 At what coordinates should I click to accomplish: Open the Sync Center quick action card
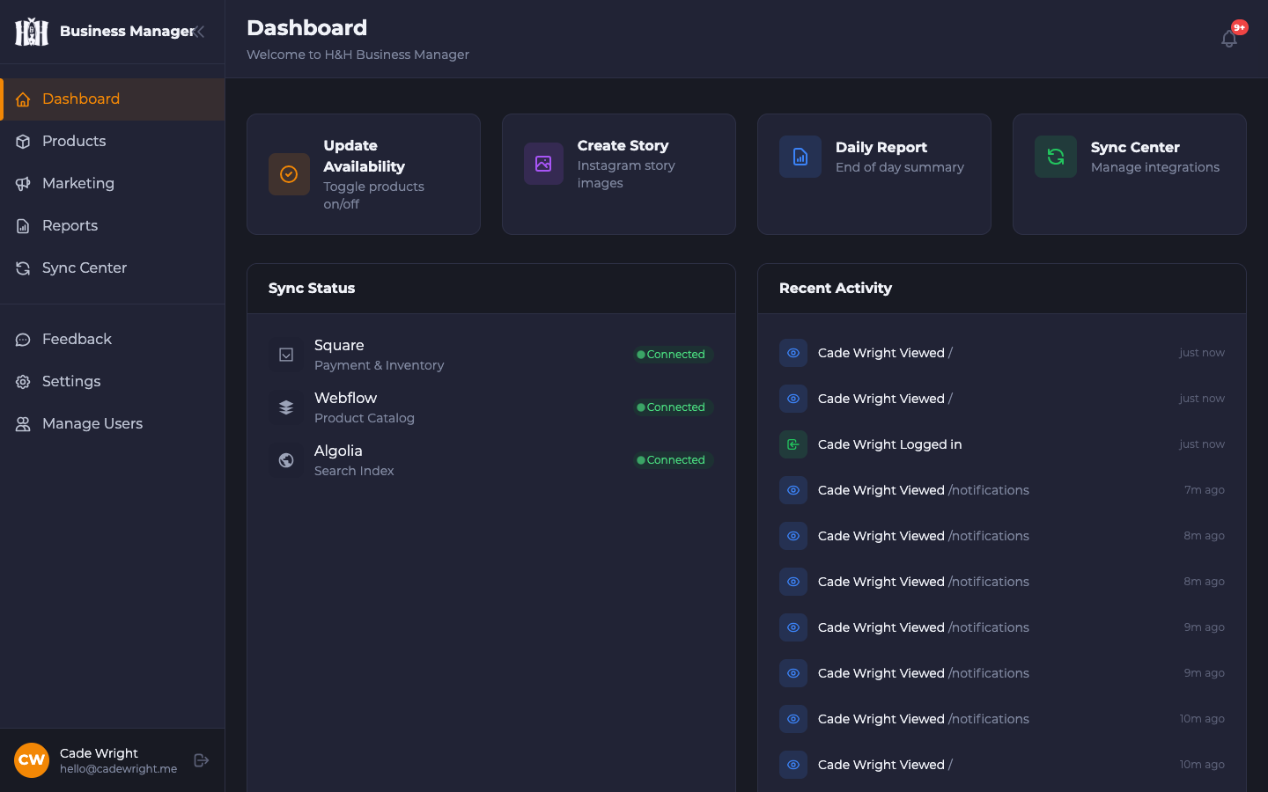pyautogui.click(x=1130, y=174)
